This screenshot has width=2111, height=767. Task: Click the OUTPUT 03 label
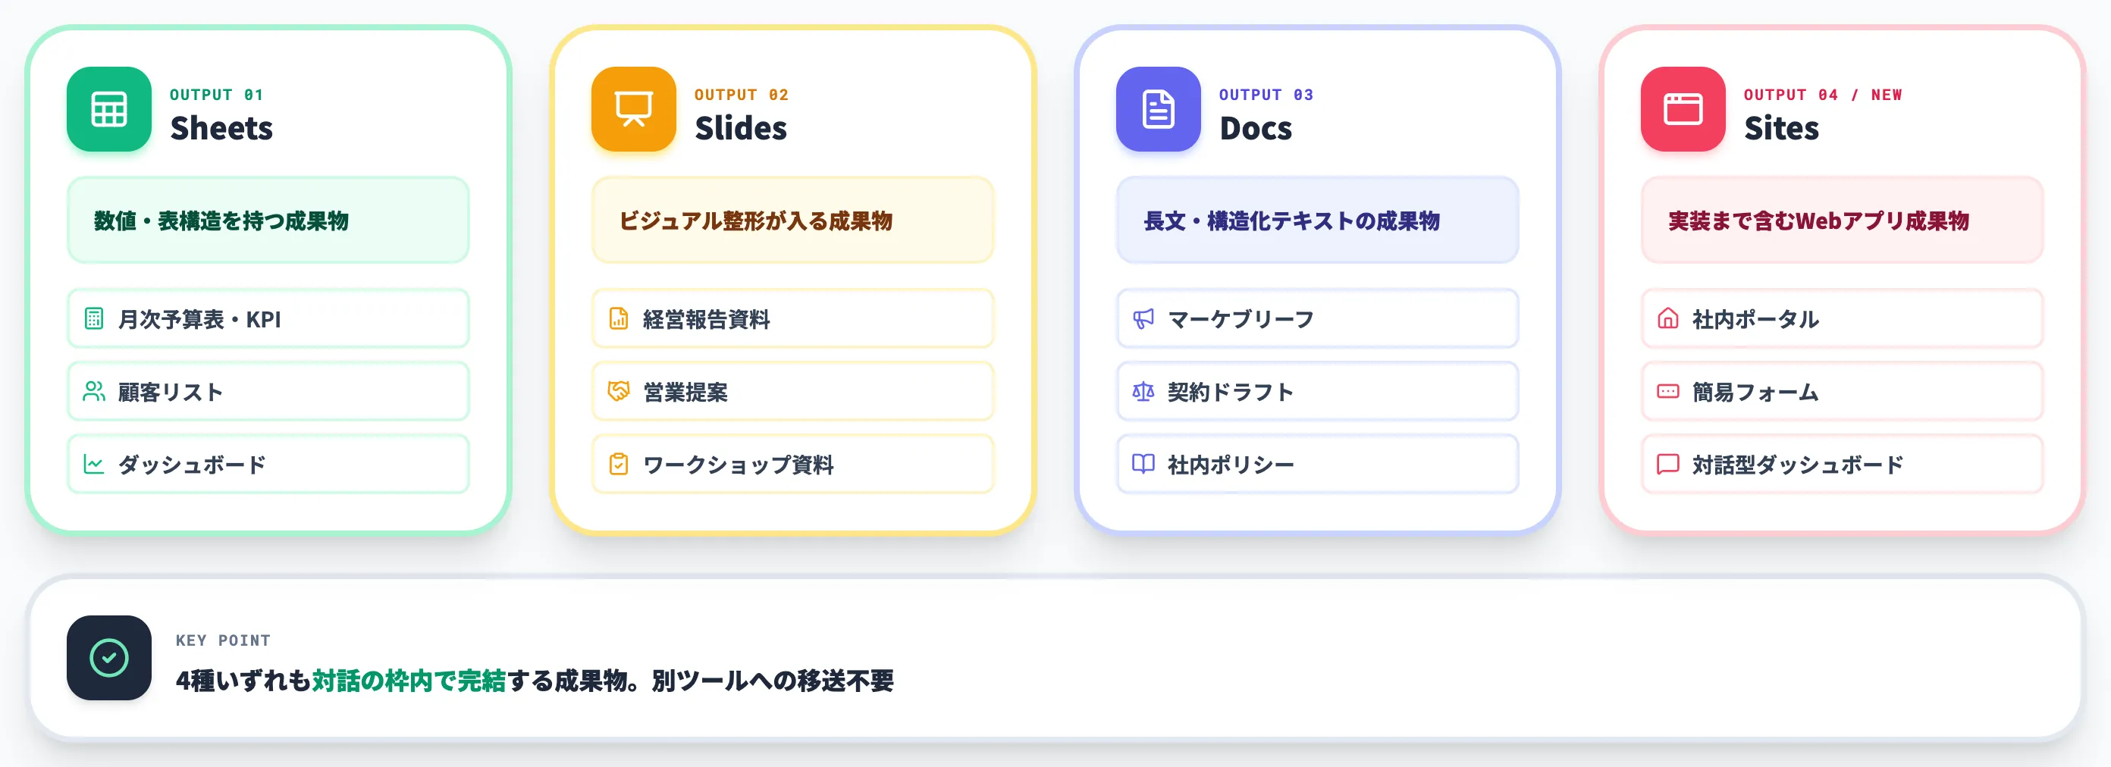coord(1266,95)
